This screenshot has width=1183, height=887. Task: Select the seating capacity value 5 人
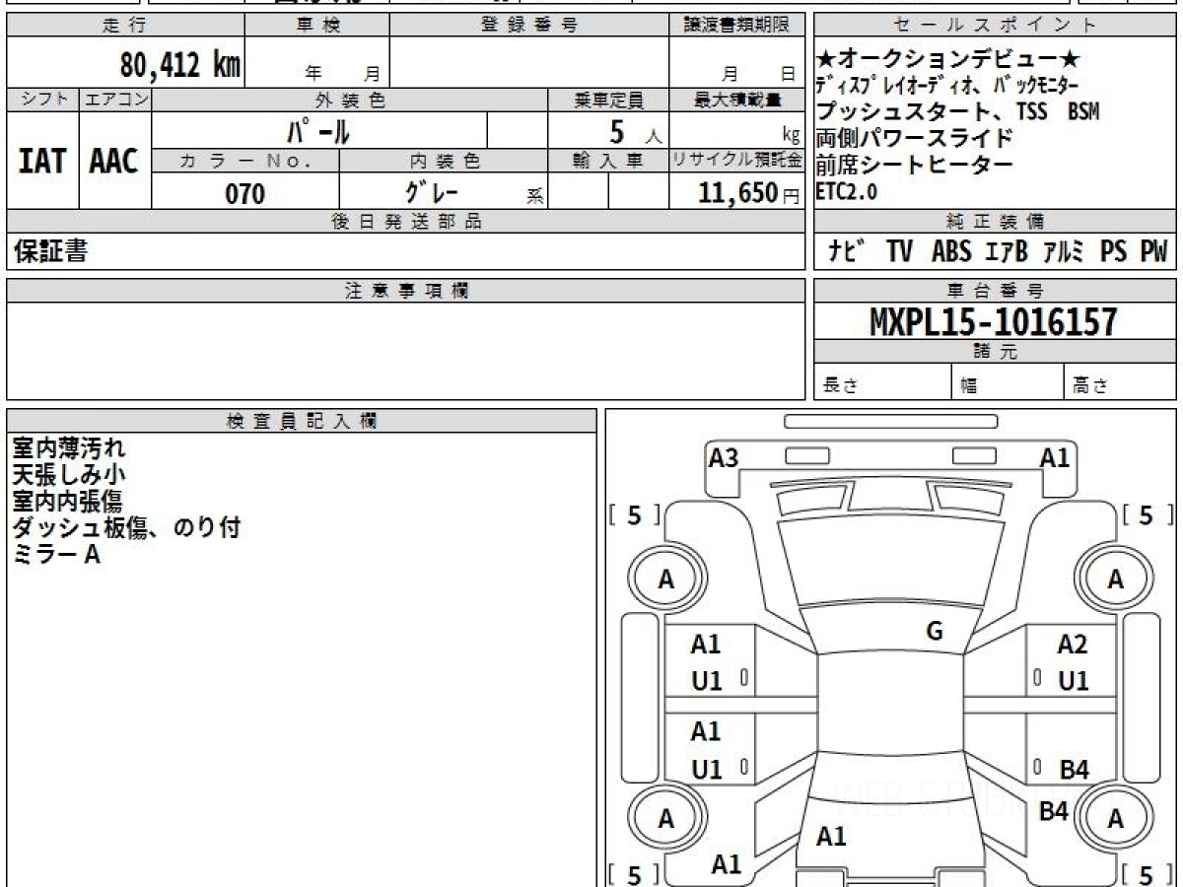coord(634,131)
